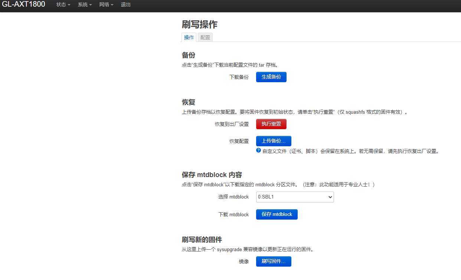Click 保存 mtdblock to download the partition
This screenshot has width=461, height=280.
(277, 214)
